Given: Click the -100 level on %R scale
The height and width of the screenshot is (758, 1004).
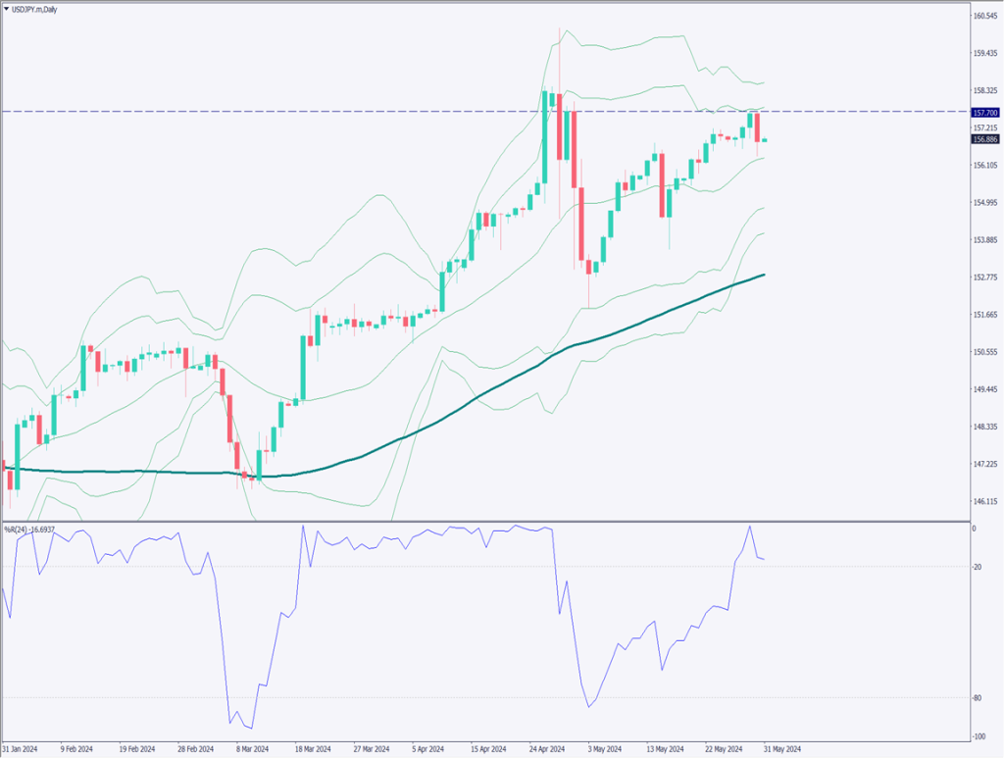Looking at the screenshot, I should (977, 736).
